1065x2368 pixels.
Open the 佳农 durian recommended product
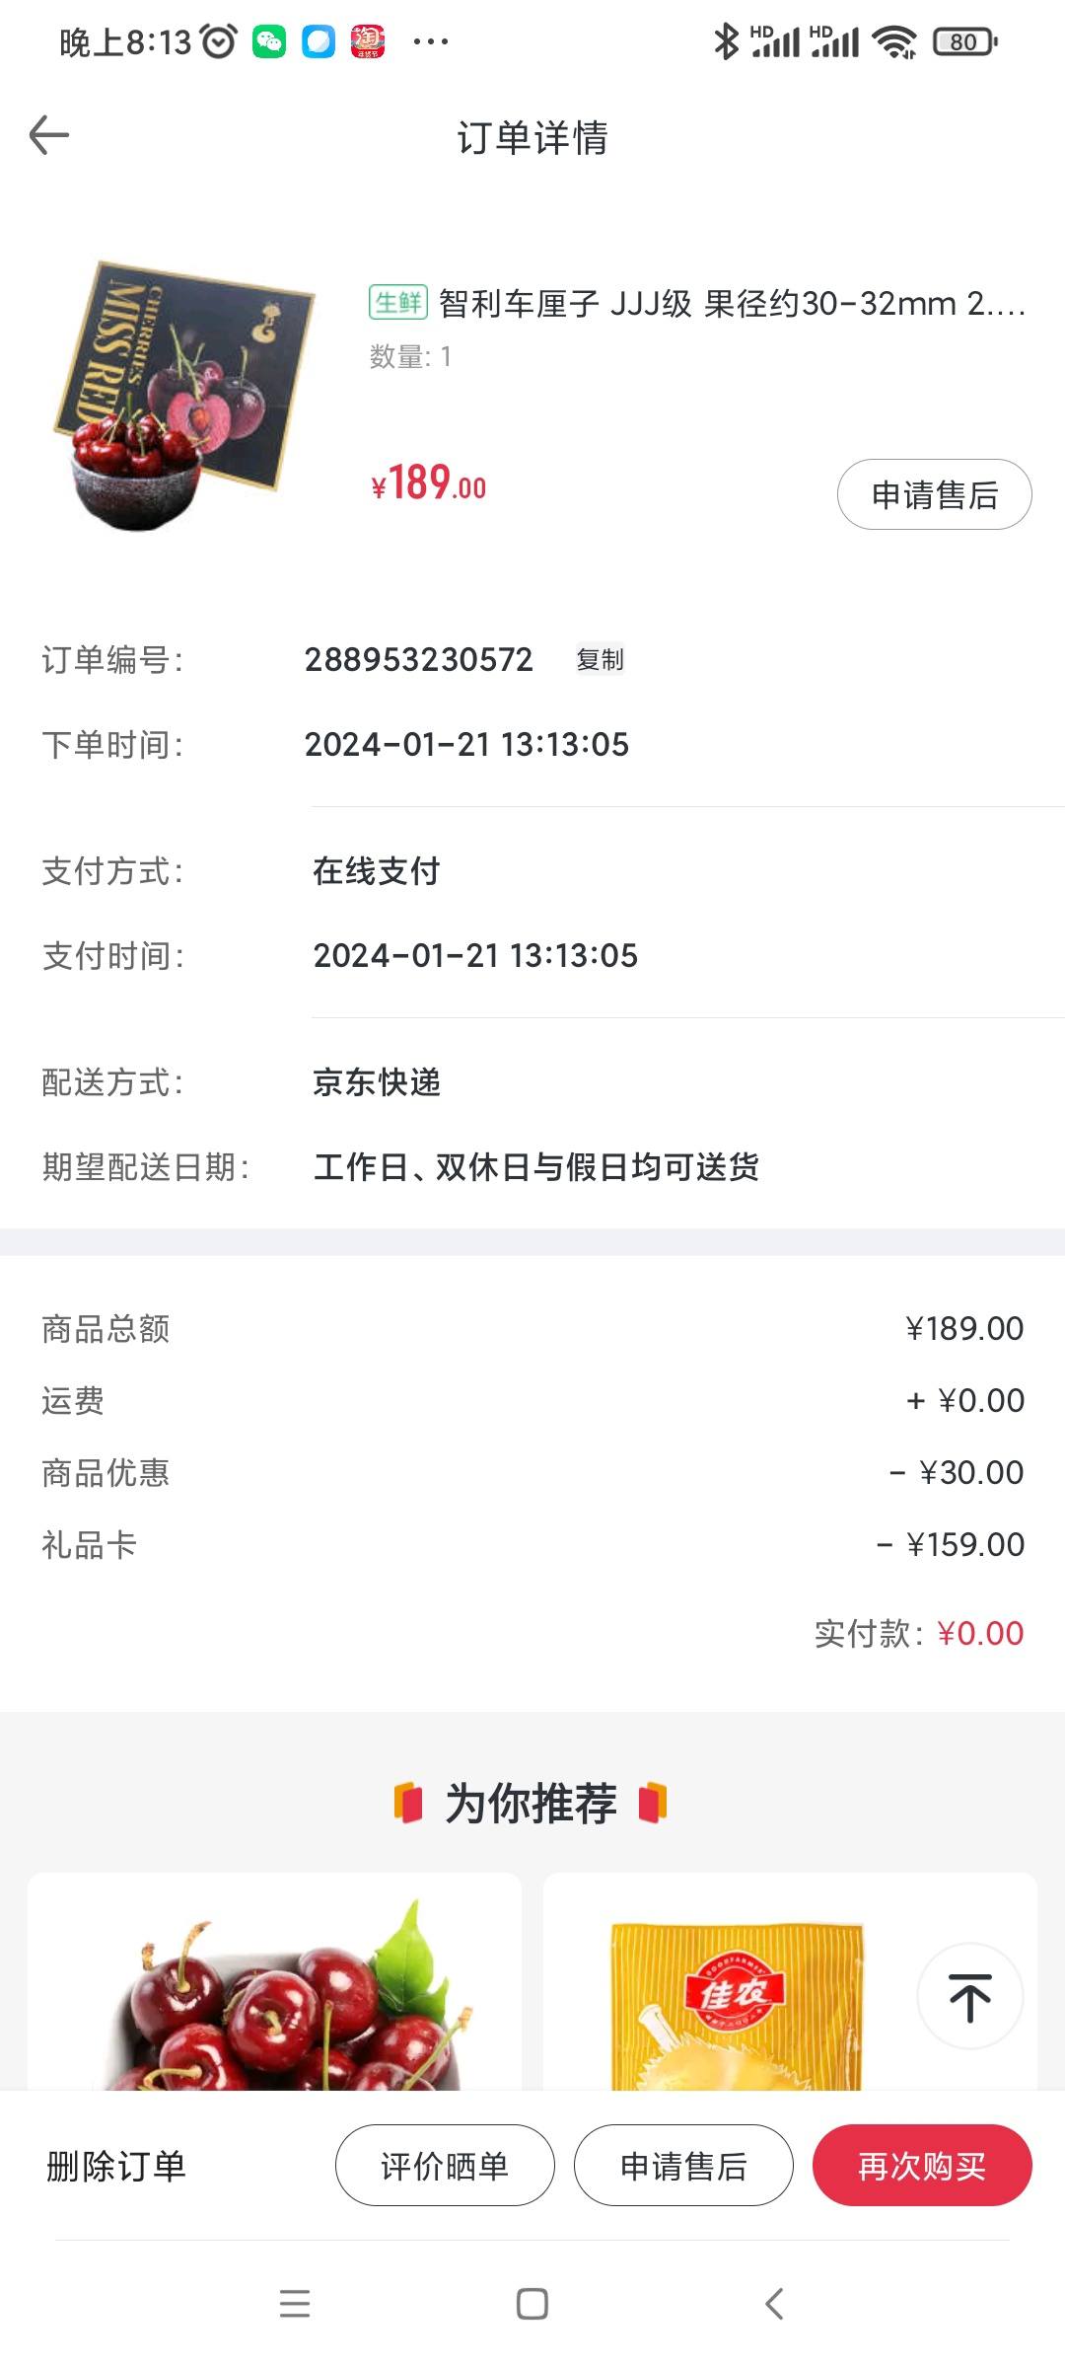pyautogui.click(x=790, y=1981)
